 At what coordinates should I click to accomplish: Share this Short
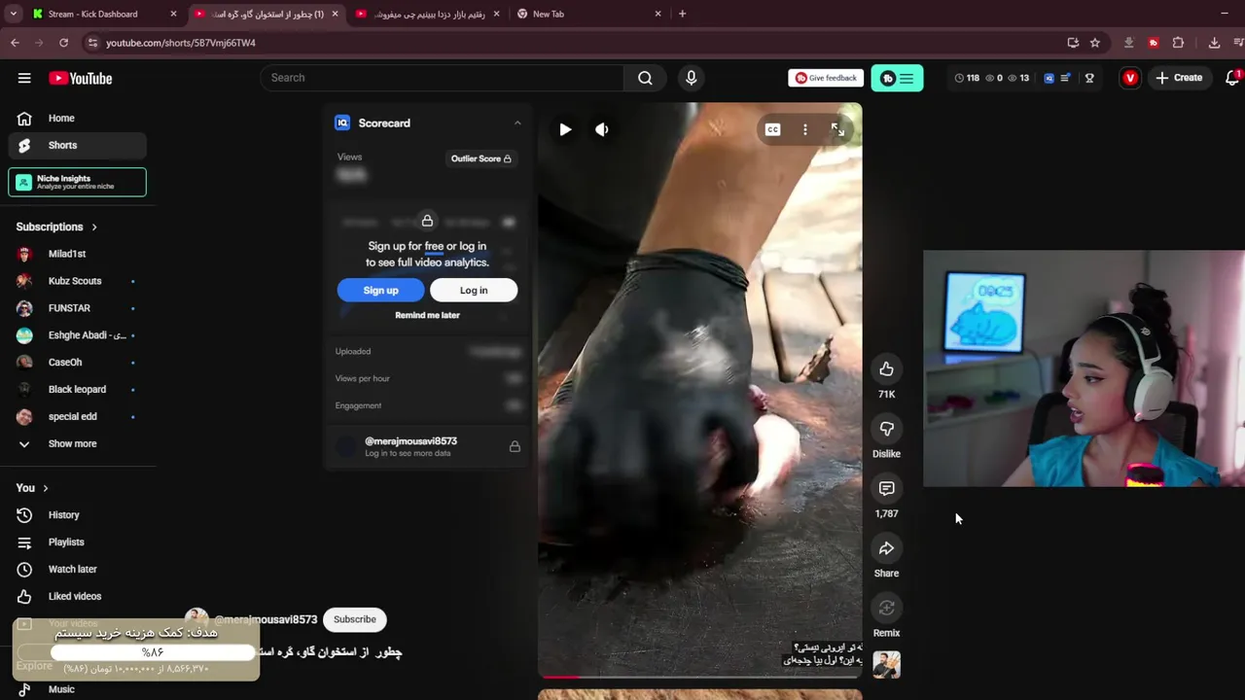pyautogui.click(x=886, y=548)
